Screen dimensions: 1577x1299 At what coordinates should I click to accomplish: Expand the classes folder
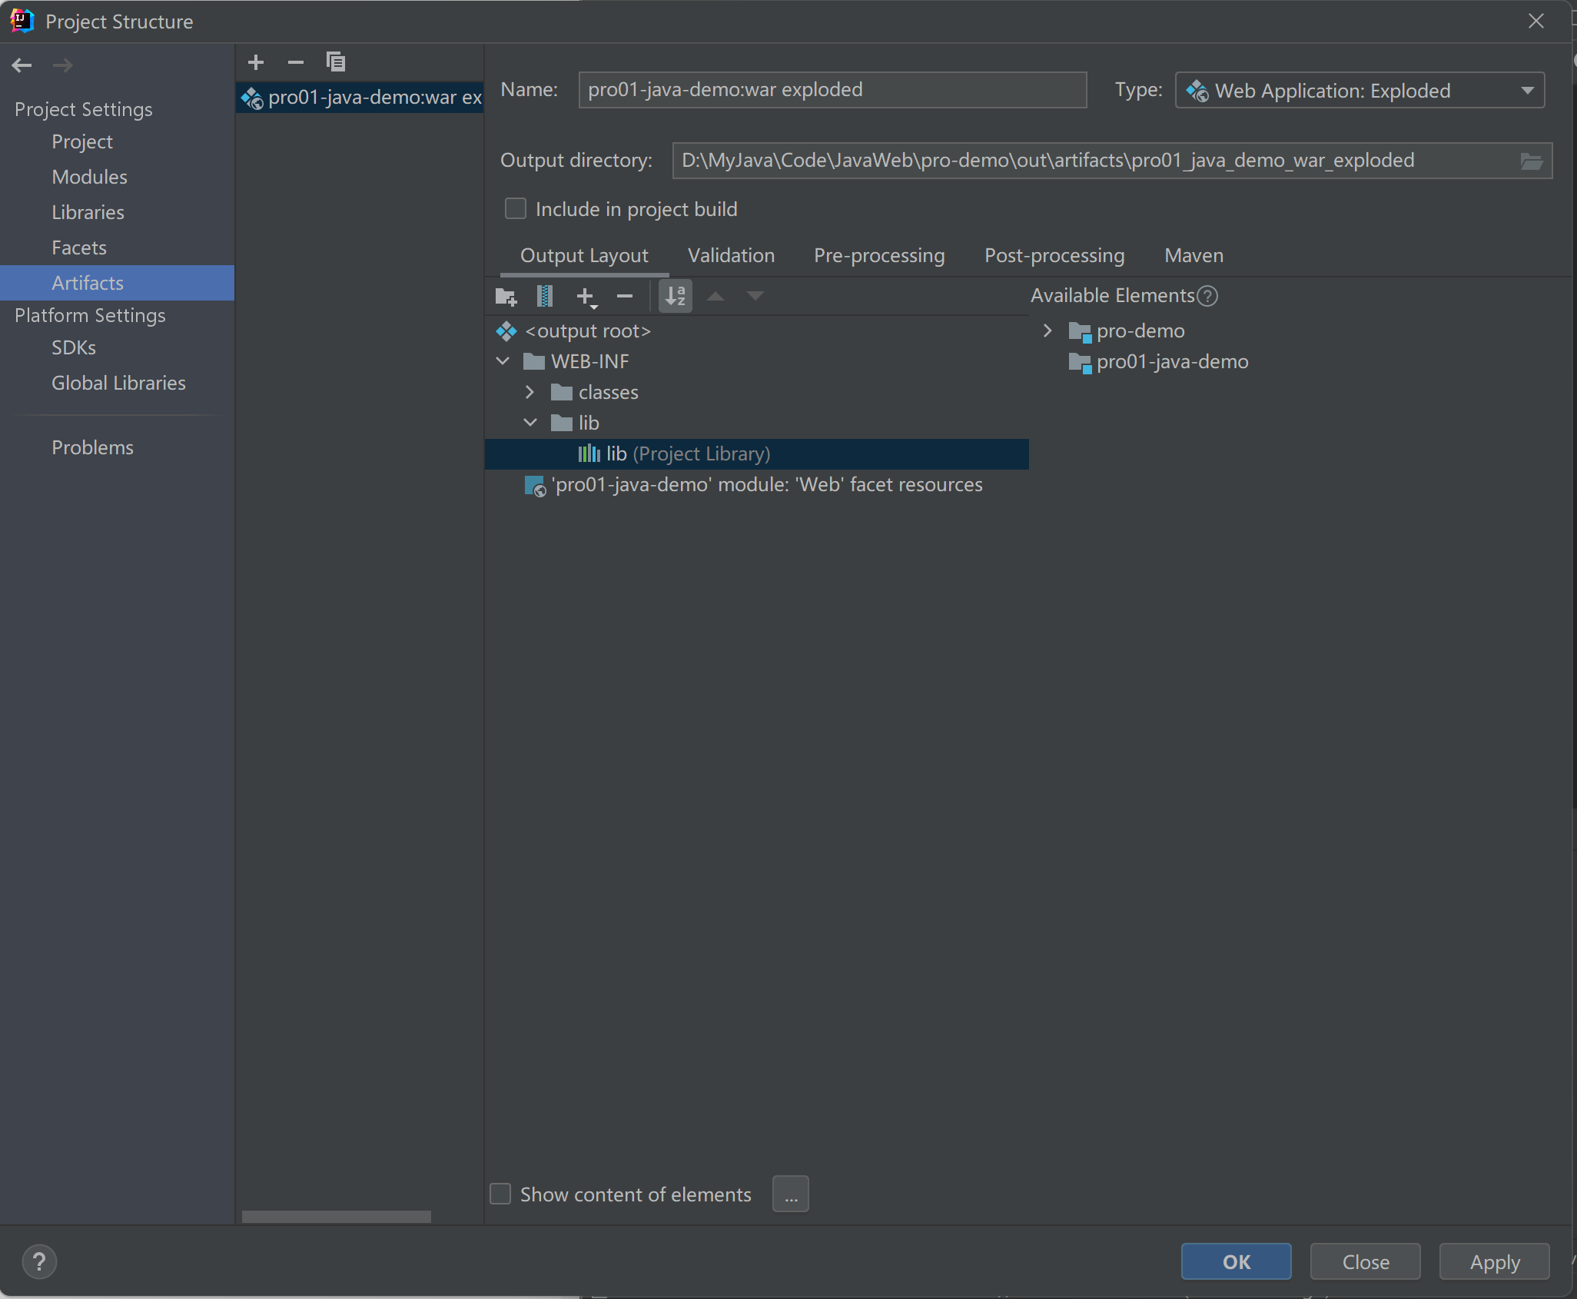click(x=530, y=392)
